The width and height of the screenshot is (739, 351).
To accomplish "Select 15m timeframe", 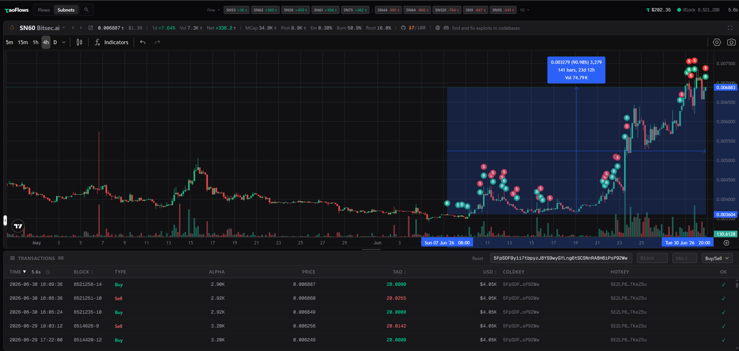I will pos(22,42).
